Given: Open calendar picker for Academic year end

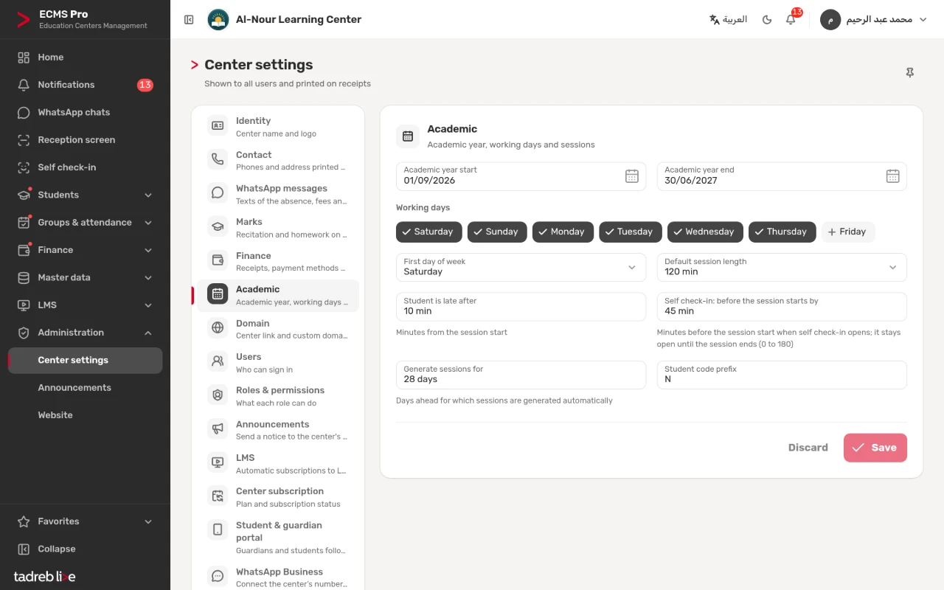Looking at the screenshot, I should (892, 176).
